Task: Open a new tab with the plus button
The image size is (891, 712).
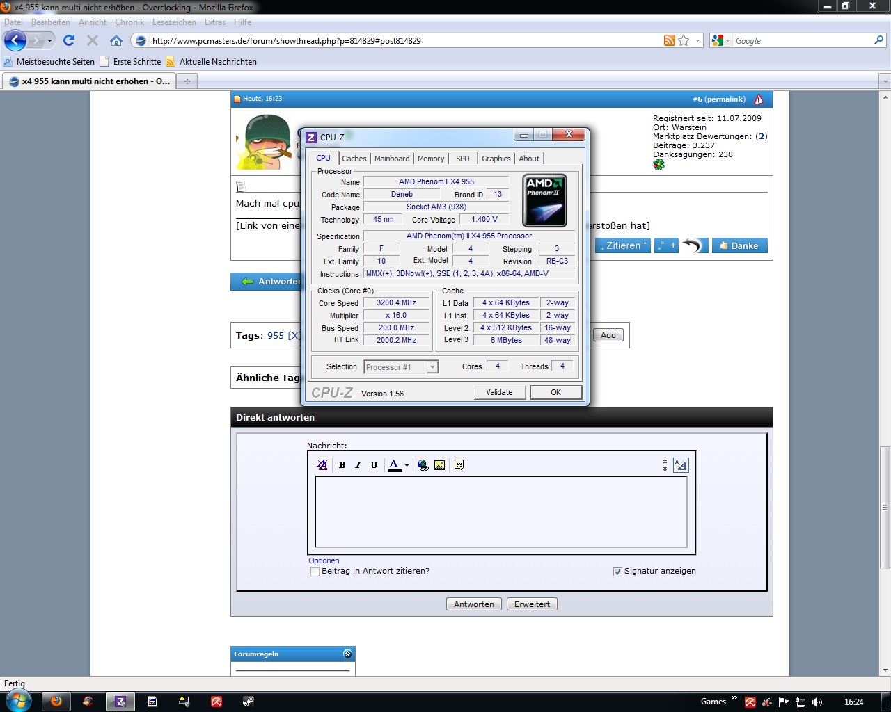Action: tap(187, 81)
